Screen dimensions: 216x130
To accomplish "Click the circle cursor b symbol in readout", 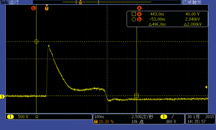I will [x=134, y=19].
